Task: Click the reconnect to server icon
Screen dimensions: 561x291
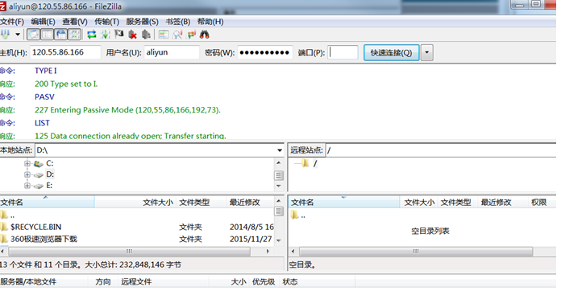Action: (x=146, y=35)
